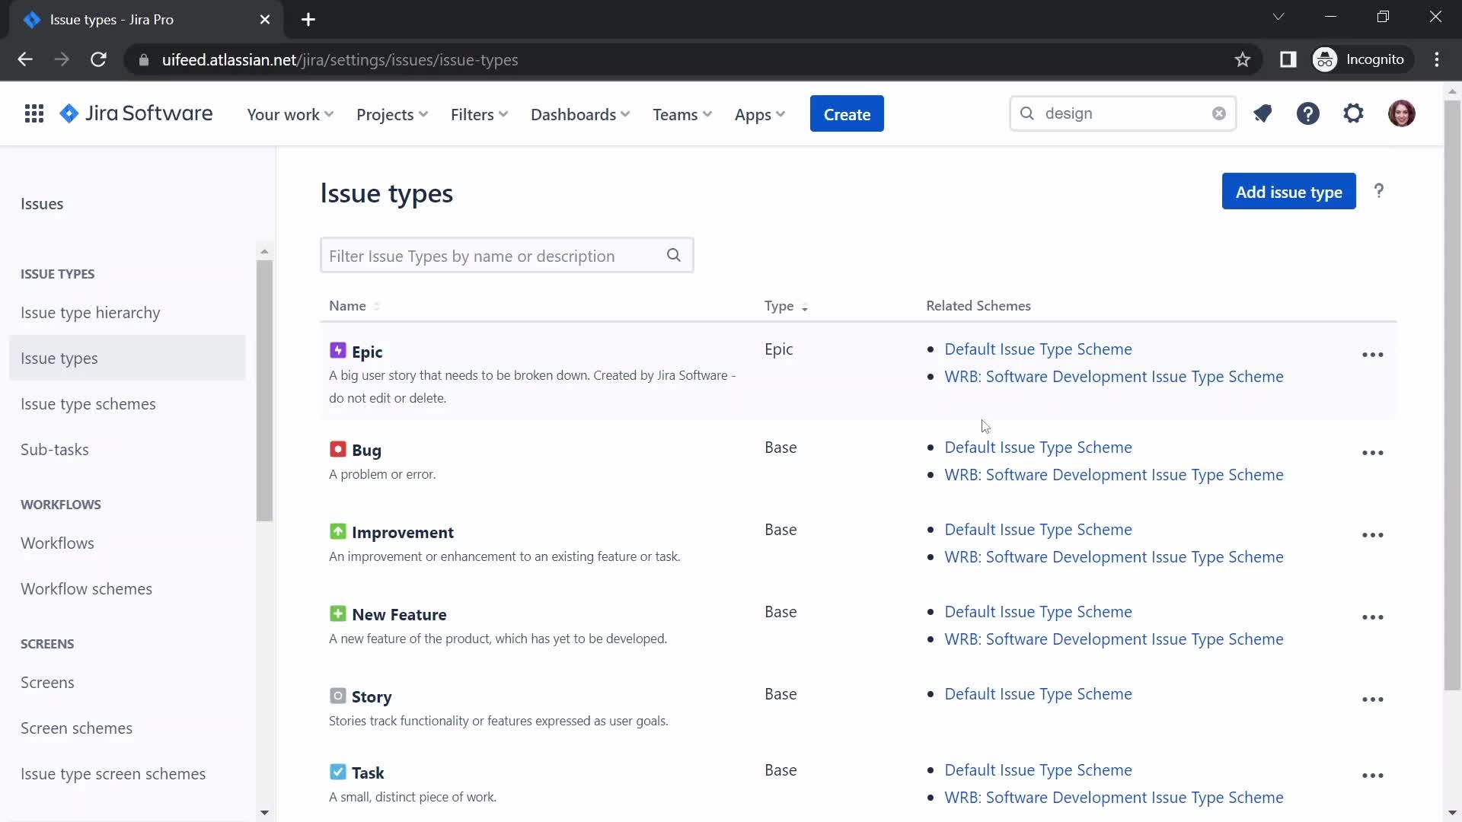Viewport: 1462px width, 822px height.
Task: Open the Projects navigation menu
Action: coord(391,113)
